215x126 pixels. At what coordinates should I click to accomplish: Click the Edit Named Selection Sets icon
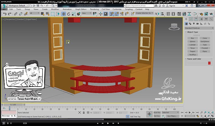(132, 14)
